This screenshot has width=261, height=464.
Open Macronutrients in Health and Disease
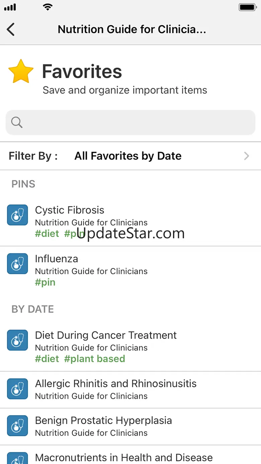(x=124, y=457)
